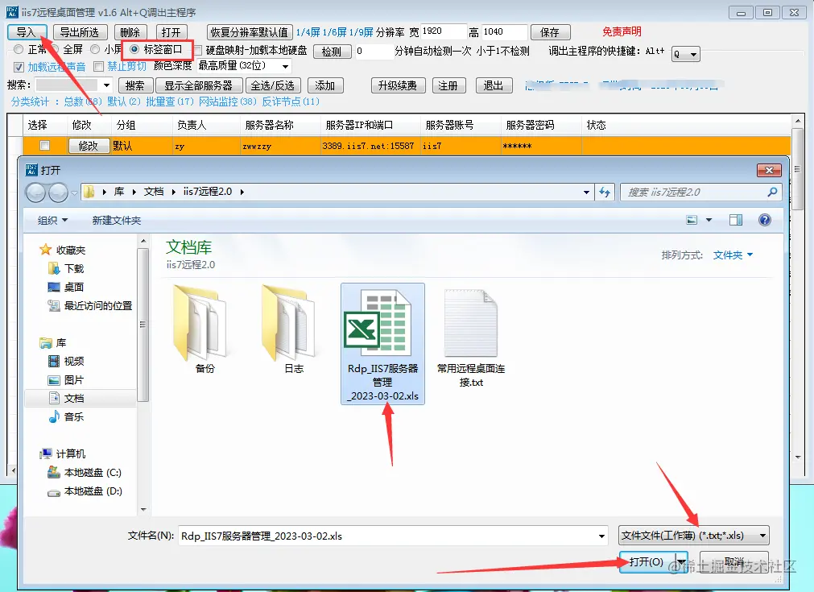Click the 1/4屏 resolution link
Screen dimensions: 814x592
pyautogui.click(x=308, y=32)
